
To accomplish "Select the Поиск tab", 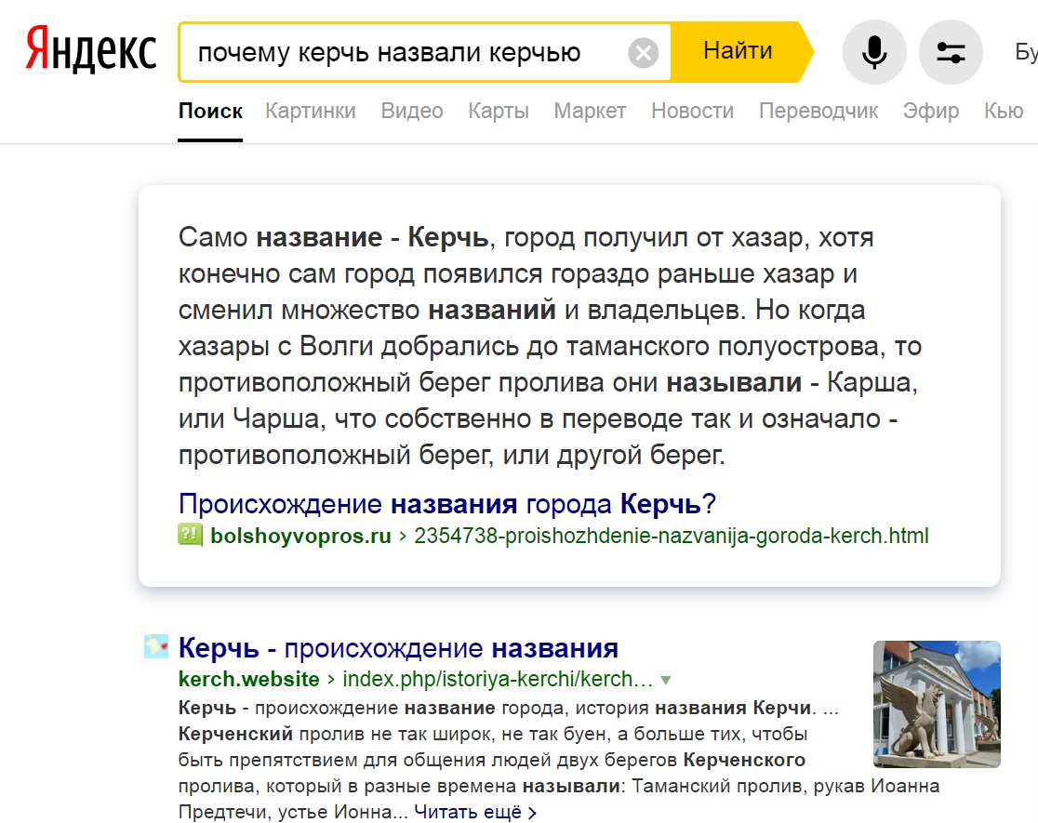I will (210, 111).
